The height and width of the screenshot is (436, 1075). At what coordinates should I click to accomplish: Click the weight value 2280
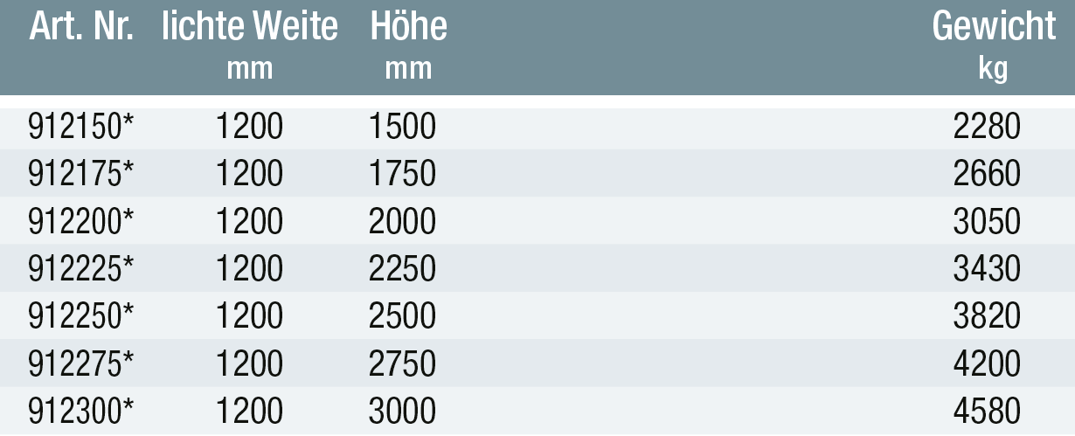[x=988, y=128]
